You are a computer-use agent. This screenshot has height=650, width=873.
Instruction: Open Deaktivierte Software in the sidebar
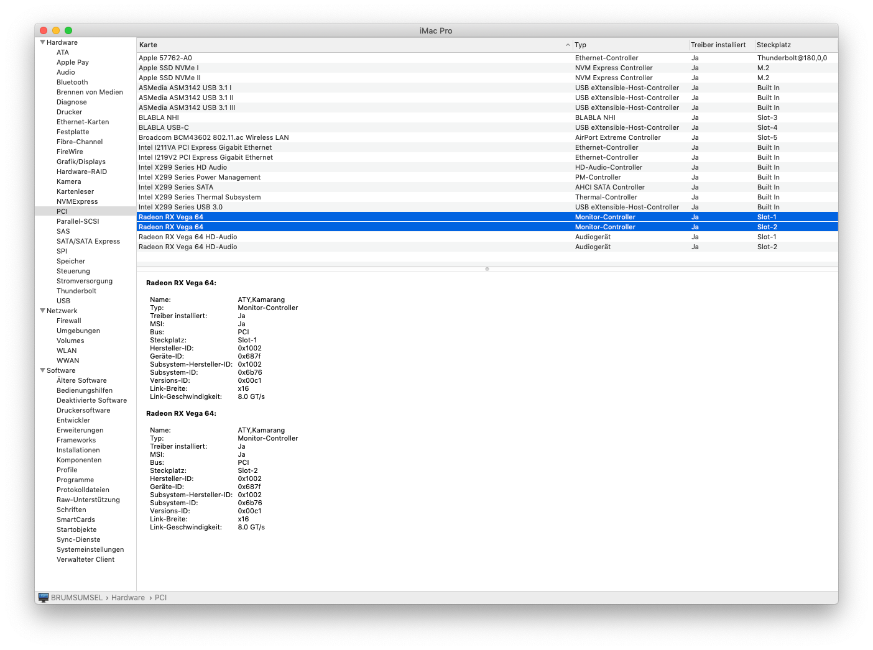coord(91,400)
